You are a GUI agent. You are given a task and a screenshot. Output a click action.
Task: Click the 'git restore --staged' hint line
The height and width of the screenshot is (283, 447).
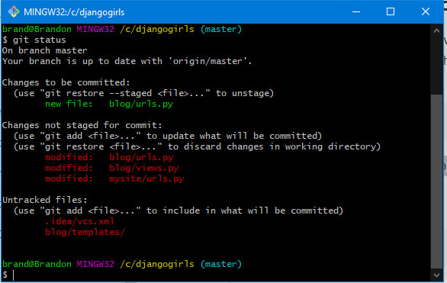tap(143, 93)
